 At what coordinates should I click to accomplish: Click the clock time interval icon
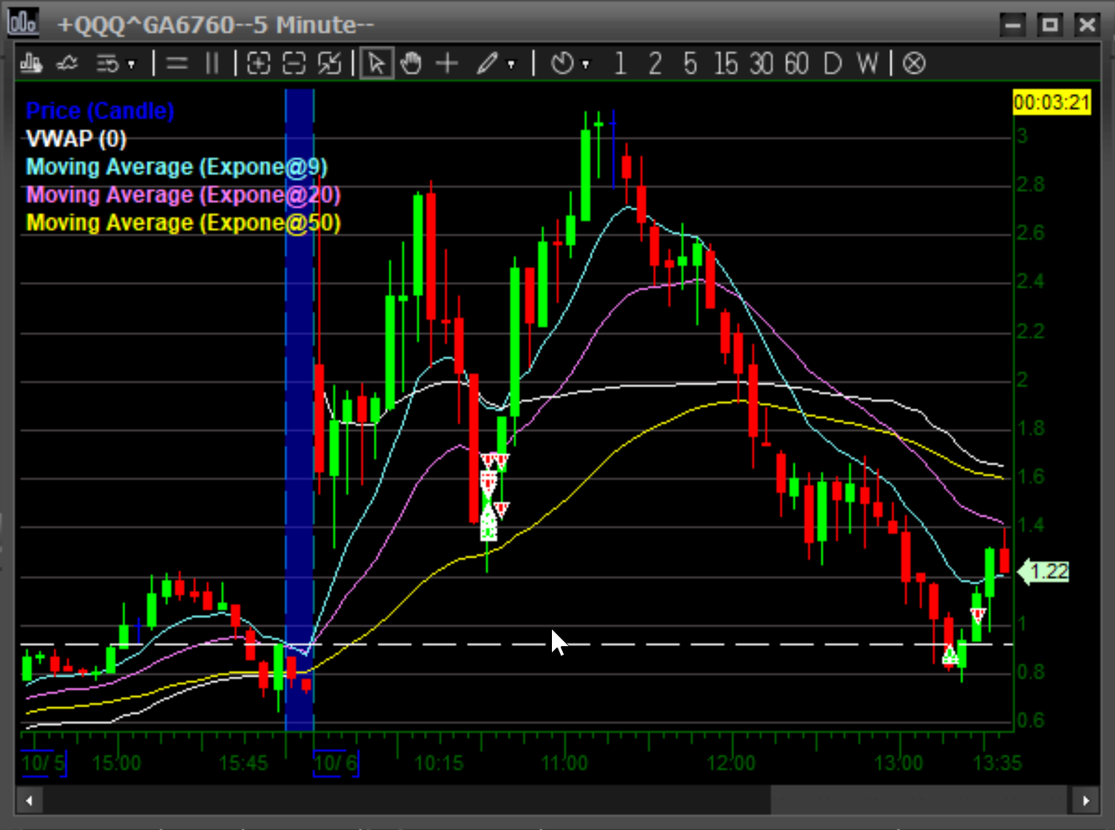562,63
